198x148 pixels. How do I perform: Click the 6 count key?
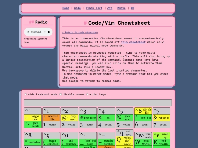(143, 125)
